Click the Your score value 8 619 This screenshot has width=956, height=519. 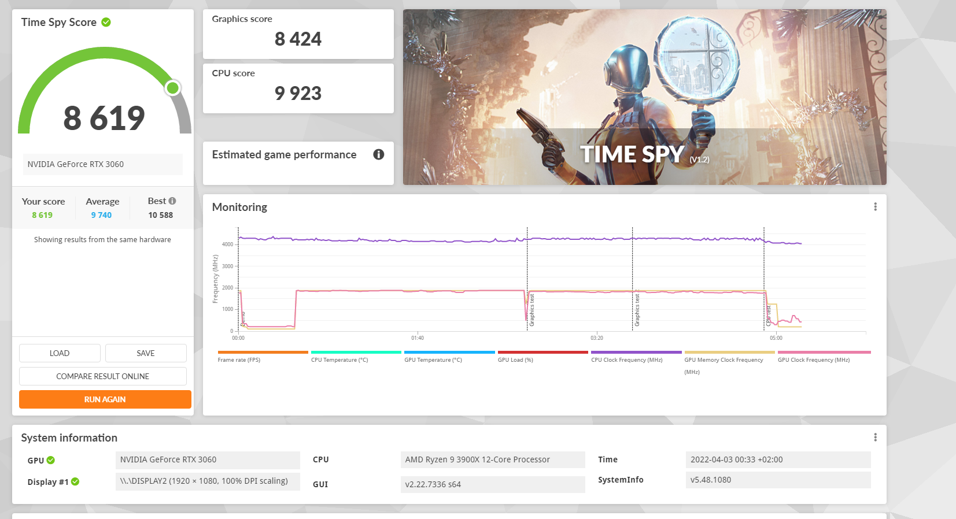(x=42, y=215)
